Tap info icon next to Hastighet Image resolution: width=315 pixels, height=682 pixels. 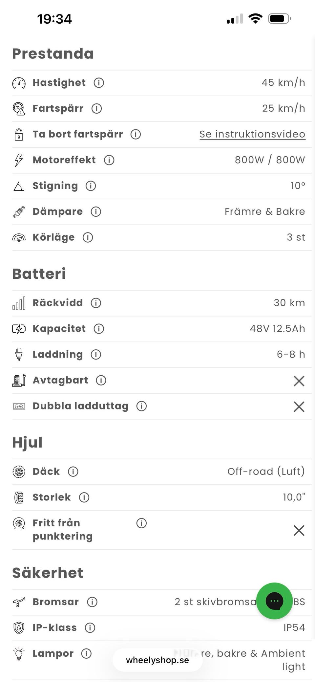tap(99, 83)
